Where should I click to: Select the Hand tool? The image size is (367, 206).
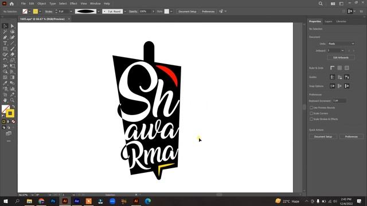[5, 100]
